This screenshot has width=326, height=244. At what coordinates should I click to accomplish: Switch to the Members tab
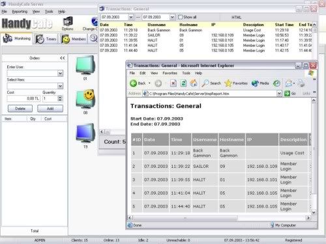click(74, 39)
